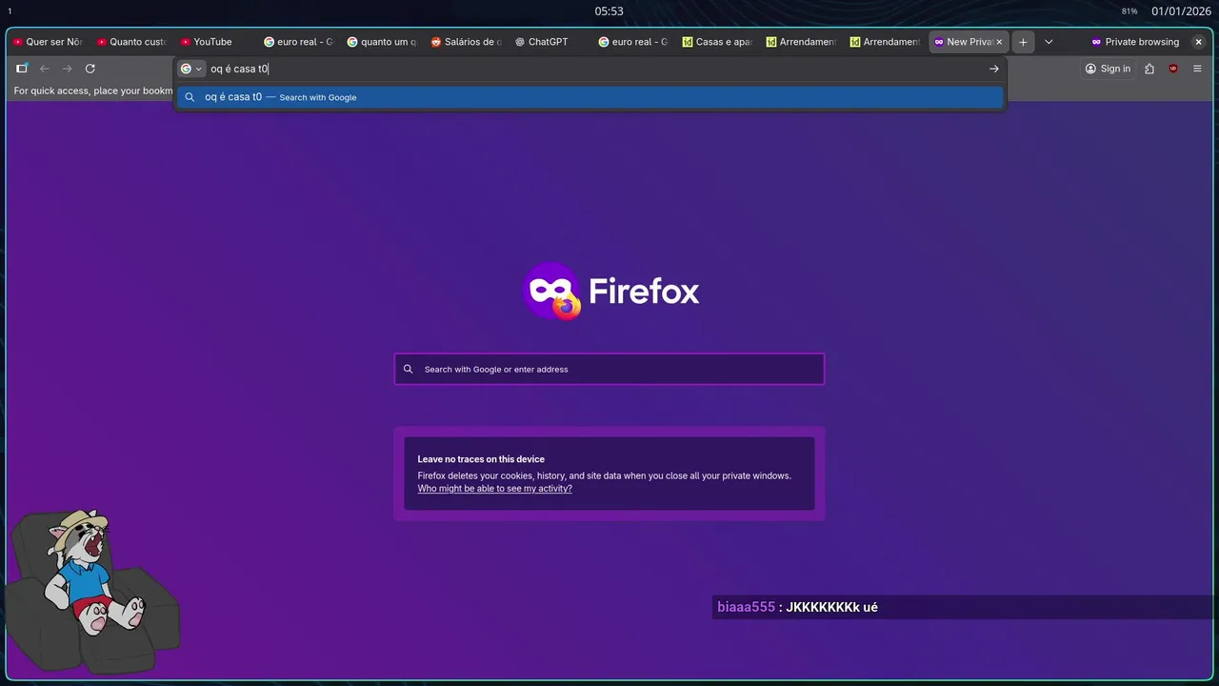Open the 'quanto um q' Google tab
1219x686 pixels.
pos(384,42)
